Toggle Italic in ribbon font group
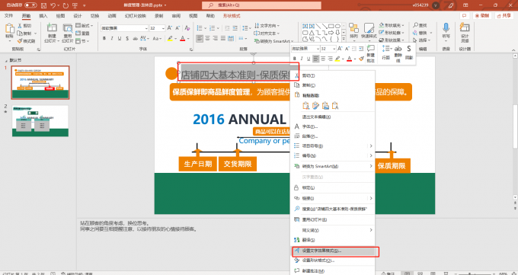The width and height of the screenshot is (518, 275). click(x=112, y=38)
